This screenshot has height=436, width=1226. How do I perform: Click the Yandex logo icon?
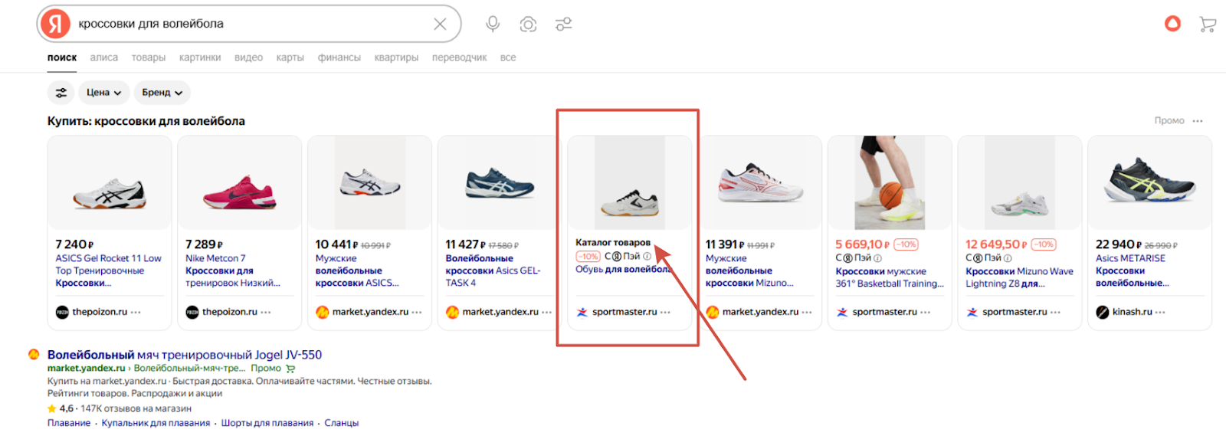coord(55,25)
